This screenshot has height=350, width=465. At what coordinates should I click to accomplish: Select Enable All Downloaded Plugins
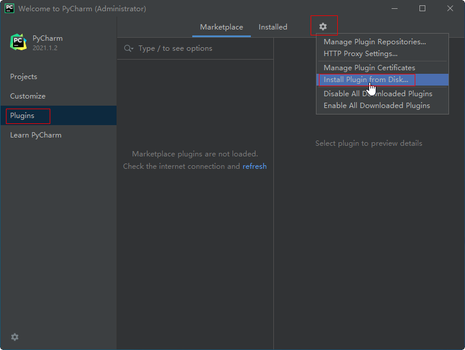coord(382,106)
